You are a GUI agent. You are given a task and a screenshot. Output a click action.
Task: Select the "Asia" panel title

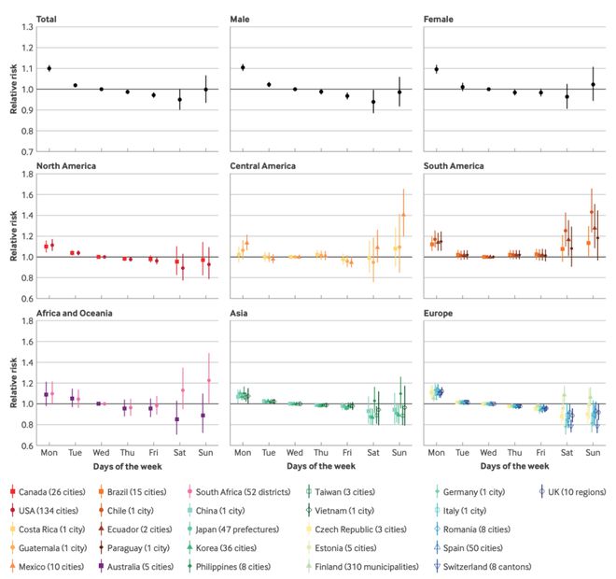tap(239, 313)
